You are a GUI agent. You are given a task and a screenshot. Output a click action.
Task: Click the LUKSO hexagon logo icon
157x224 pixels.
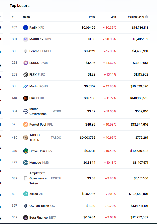pos(25,63)
